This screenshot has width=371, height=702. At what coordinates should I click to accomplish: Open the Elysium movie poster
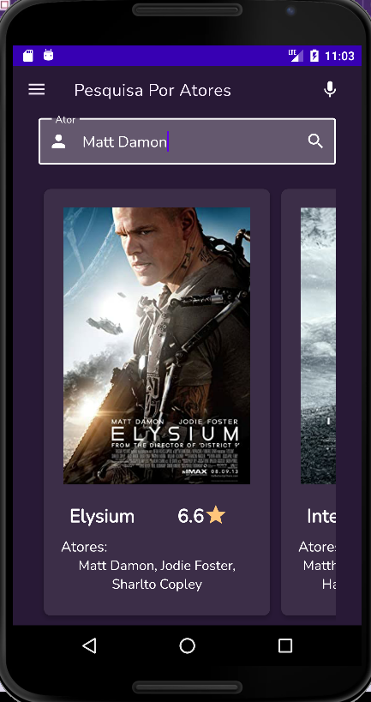tap(157, 345)
